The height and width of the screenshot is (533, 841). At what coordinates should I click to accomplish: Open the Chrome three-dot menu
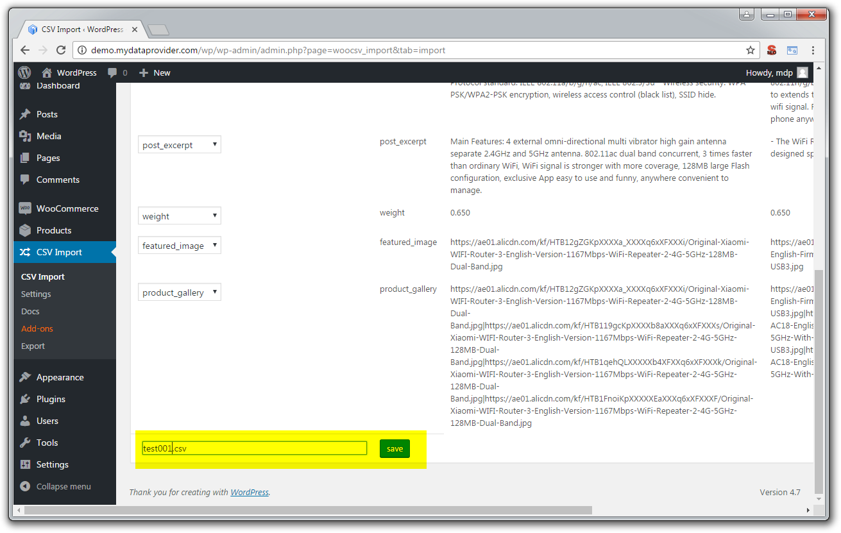point(813,50)
